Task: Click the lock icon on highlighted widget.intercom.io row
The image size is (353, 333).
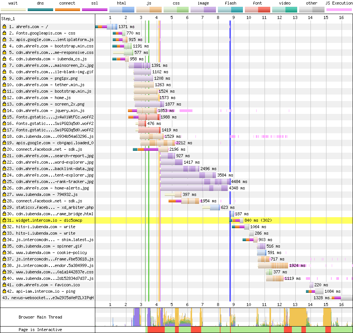Action: pos(5,220)
